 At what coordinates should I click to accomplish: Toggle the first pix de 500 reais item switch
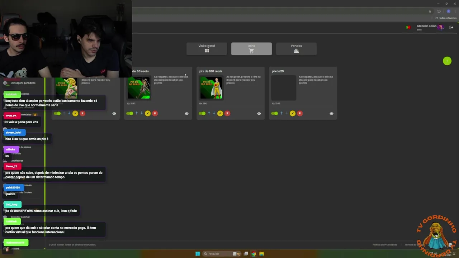pos(57,113)
